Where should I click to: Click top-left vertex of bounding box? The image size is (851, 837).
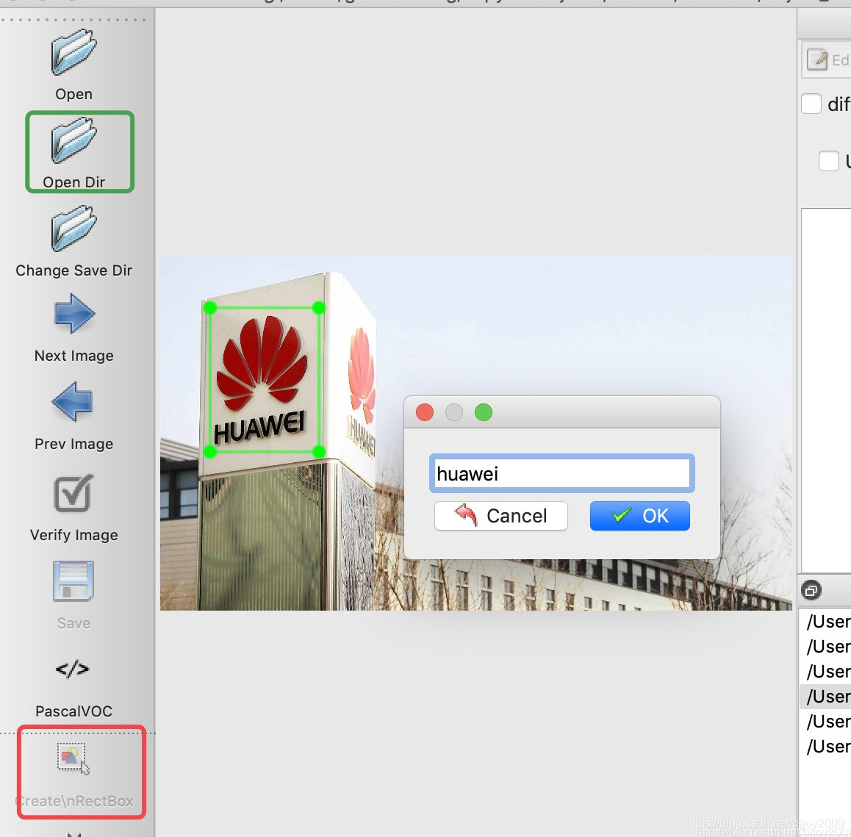[x=210, y=308]
